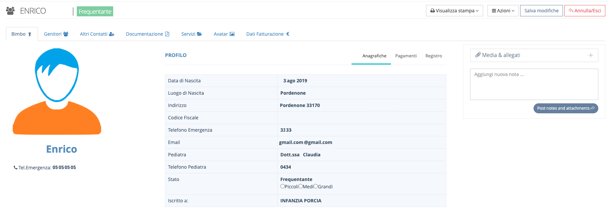Expand the Visualizza stampa dropdown

coord(454,11)
